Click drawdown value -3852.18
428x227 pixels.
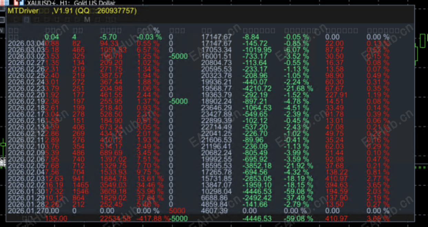tap(257, 166)
